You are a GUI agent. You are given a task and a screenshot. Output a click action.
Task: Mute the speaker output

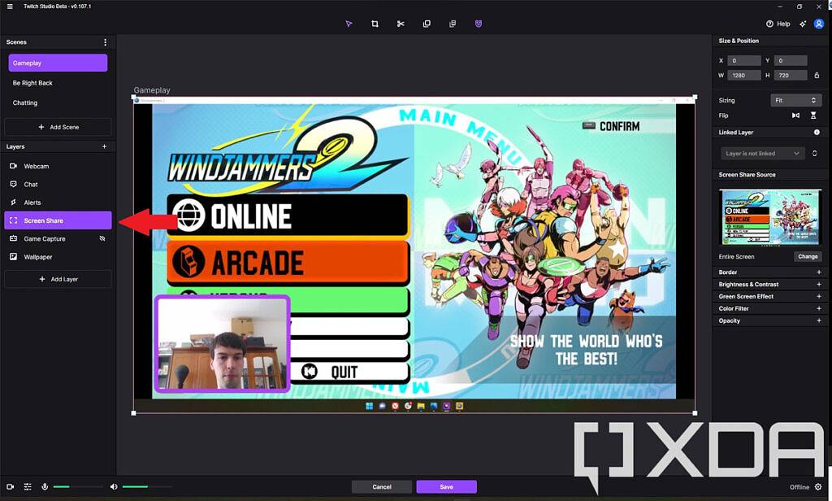click(x=114, y=486)
